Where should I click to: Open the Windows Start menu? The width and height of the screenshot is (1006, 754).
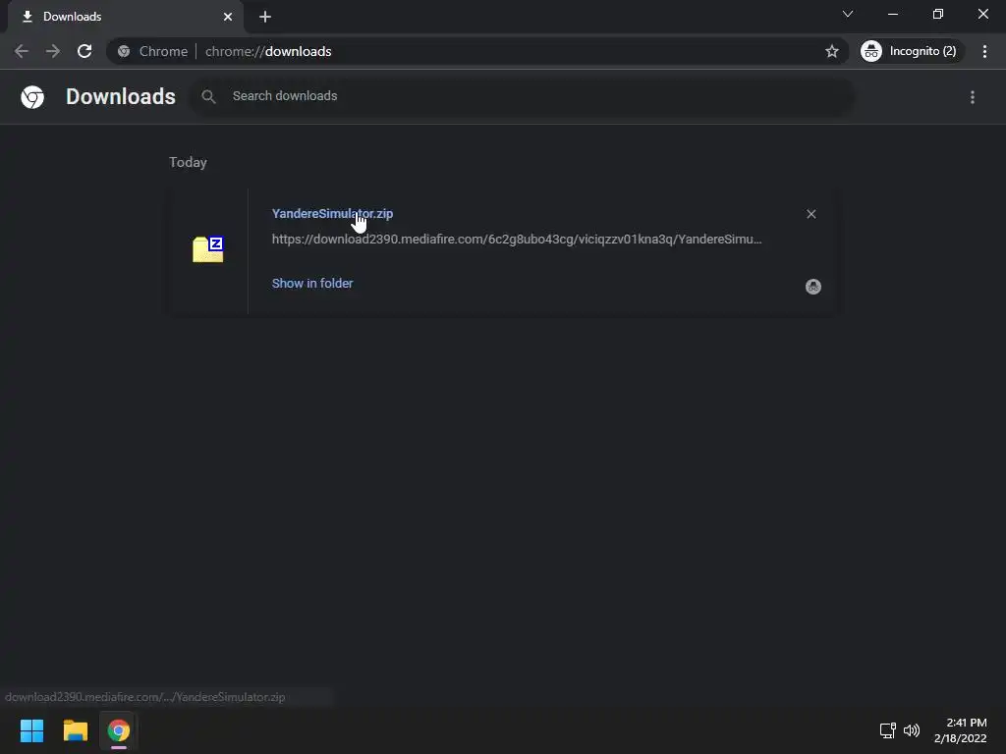[x=32, y=730]
